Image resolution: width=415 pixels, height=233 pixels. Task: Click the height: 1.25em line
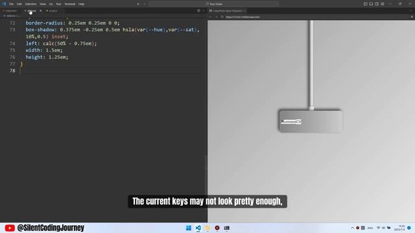coord(47,57)
